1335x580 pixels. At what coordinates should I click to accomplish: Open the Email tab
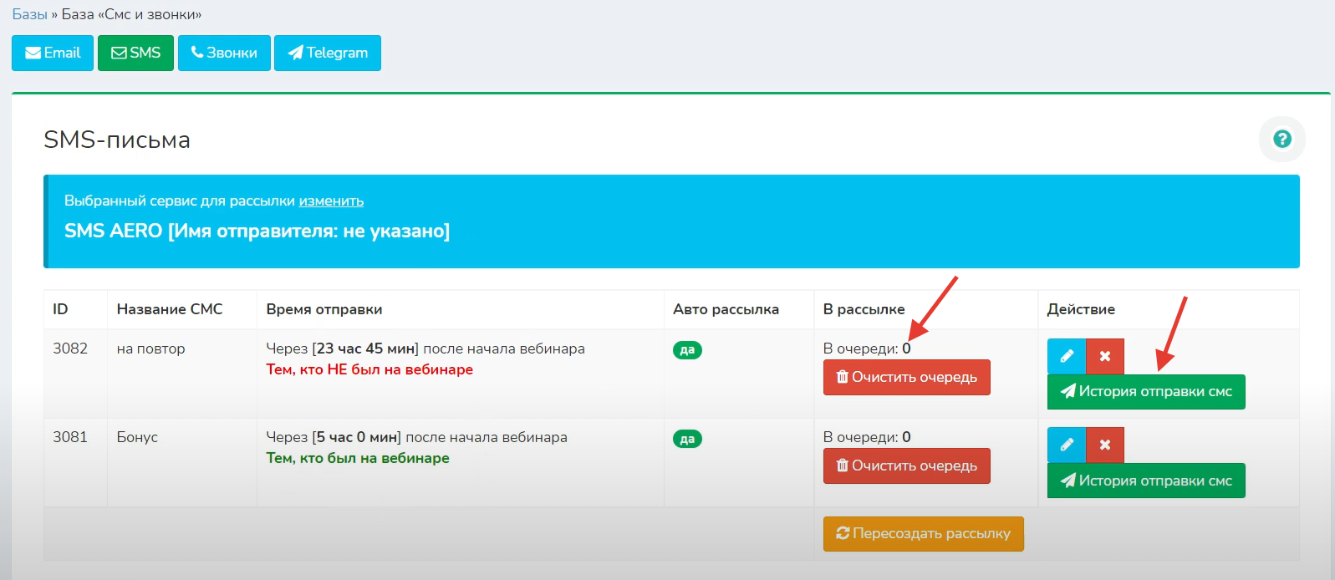pos(53,53)
